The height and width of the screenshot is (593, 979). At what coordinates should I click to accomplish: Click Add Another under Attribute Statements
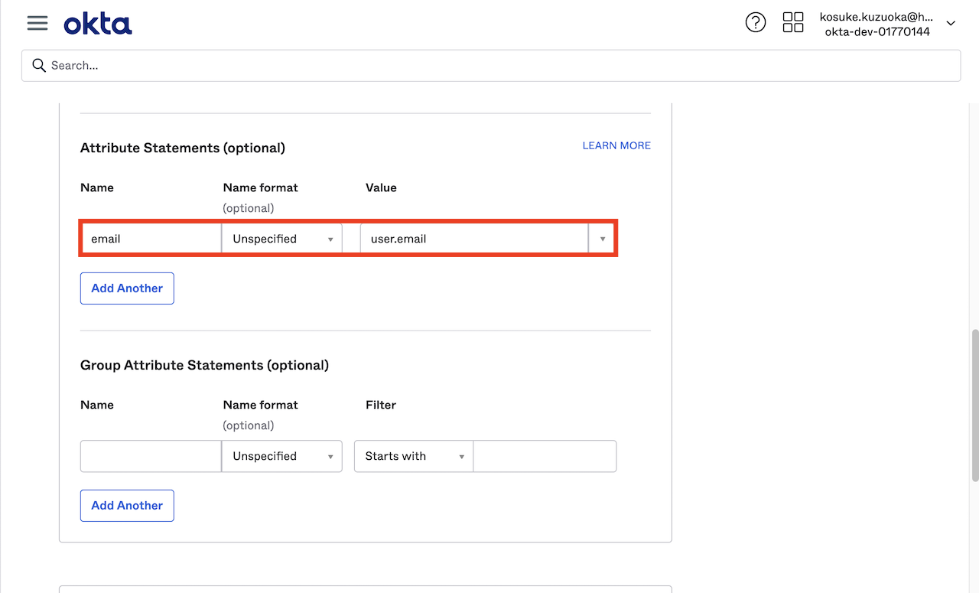click(x=127, y=288)
